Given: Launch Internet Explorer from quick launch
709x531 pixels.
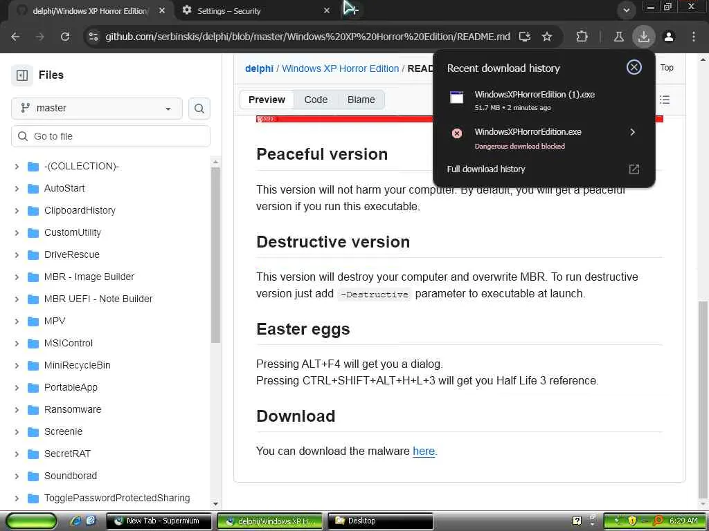Looking at the screenshot, I should coord(76,521).
